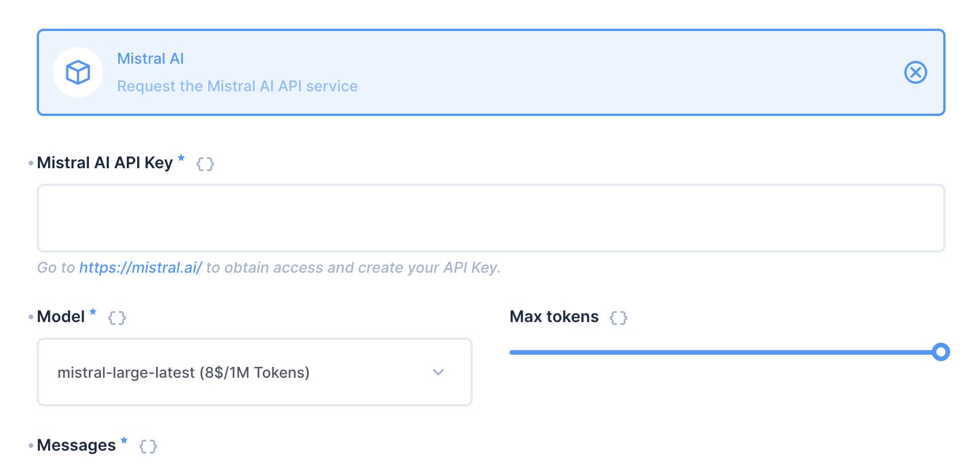Click curly braces icon beside Messages
This screenshot has width=980, height=465.
coord(148,447)
